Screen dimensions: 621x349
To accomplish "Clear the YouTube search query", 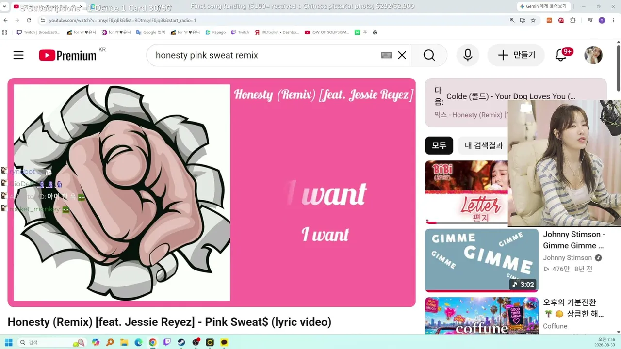I will click(402, 55).
